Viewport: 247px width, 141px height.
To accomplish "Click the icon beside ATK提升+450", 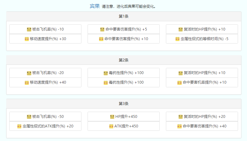I will click(x=111, y=126).
